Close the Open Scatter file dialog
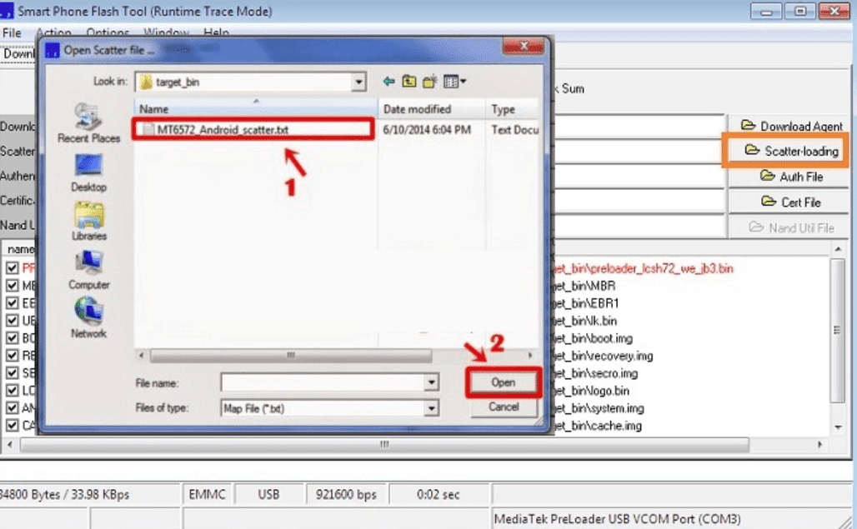The width and height of the screenshot is (857, 529). [x=523, y=46]
